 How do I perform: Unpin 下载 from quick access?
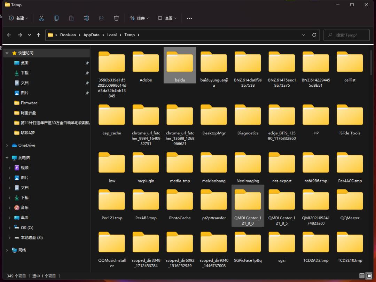click(x=87, y=73)
